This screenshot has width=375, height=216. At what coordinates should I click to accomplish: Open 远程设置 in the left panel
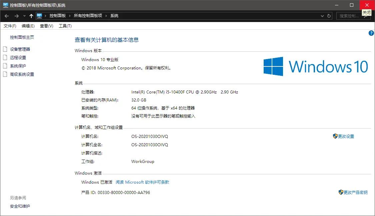(18, 57)
